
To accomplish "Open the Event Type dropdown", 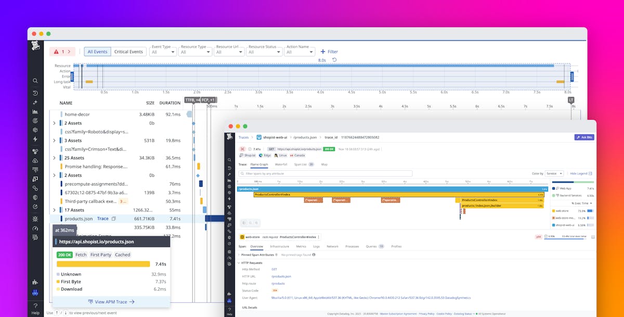I will (163, 52).
